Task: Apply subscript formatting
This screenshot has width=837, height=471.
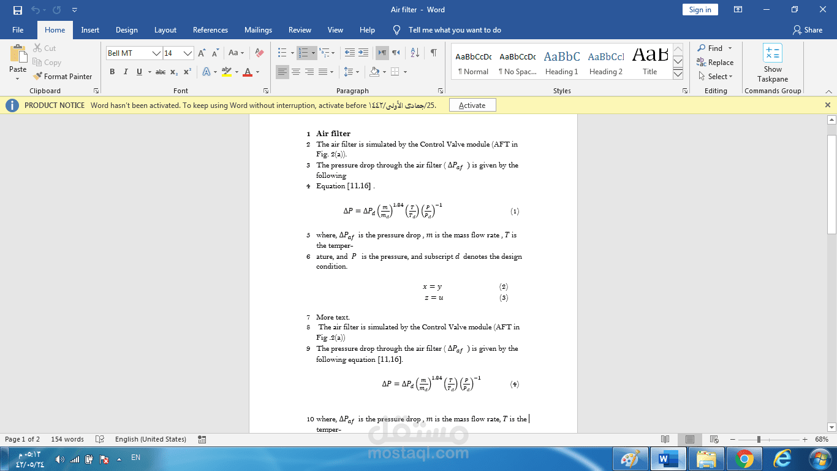Action: [174, 72]
